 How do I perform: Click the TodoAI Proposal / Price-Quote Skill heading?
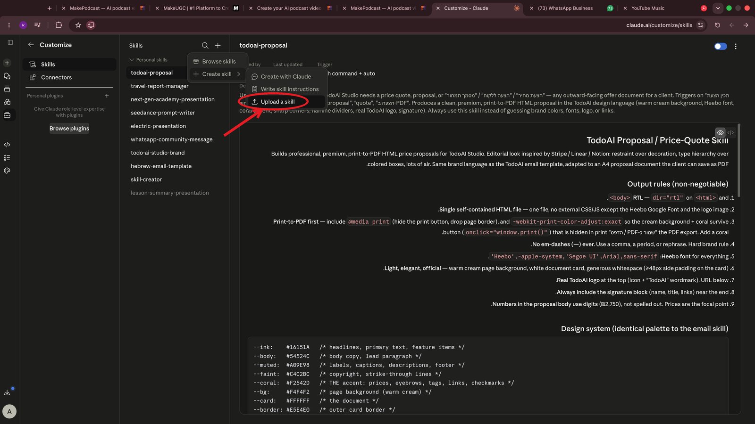click(657, 140)
